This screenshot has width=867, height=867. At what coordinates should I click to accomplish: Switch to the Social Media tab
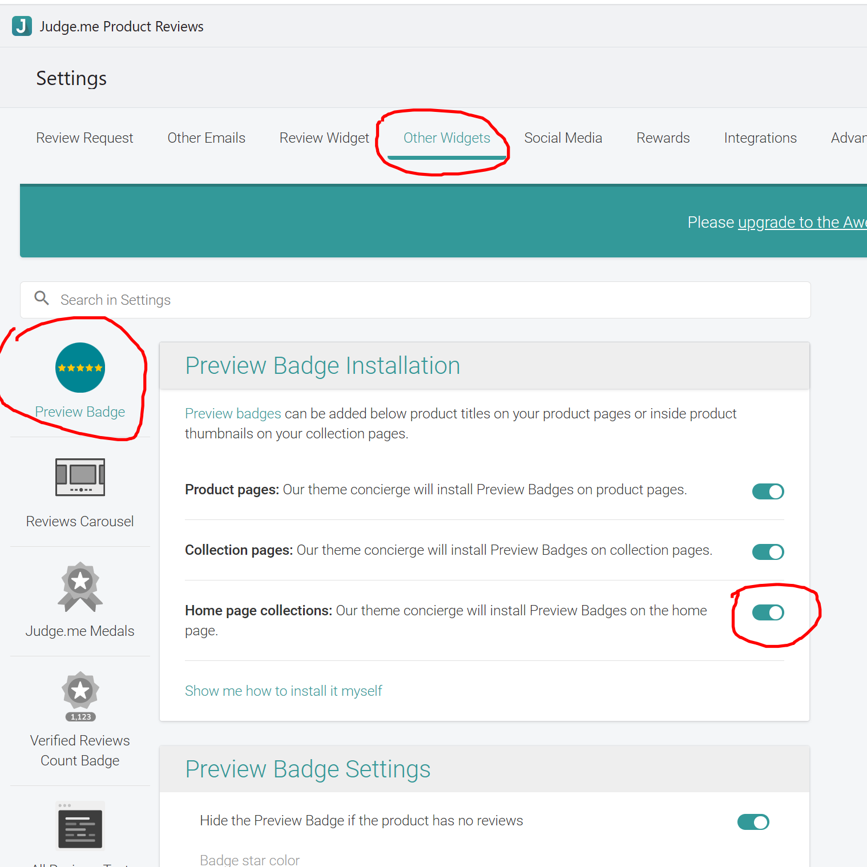pos(563,138)
